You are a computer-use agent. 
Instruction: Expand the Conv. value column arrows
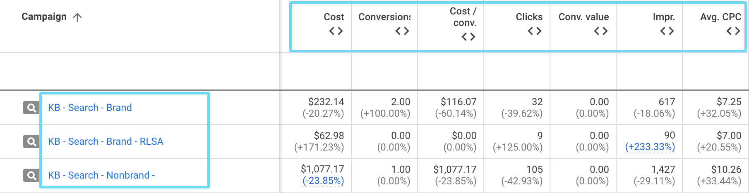[601, 31]
